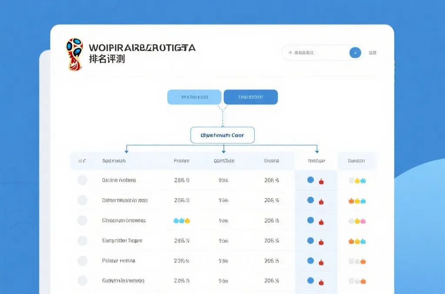Click the three rating thumbs in second row's last column
Screen dimensions: 445x294
357,201
